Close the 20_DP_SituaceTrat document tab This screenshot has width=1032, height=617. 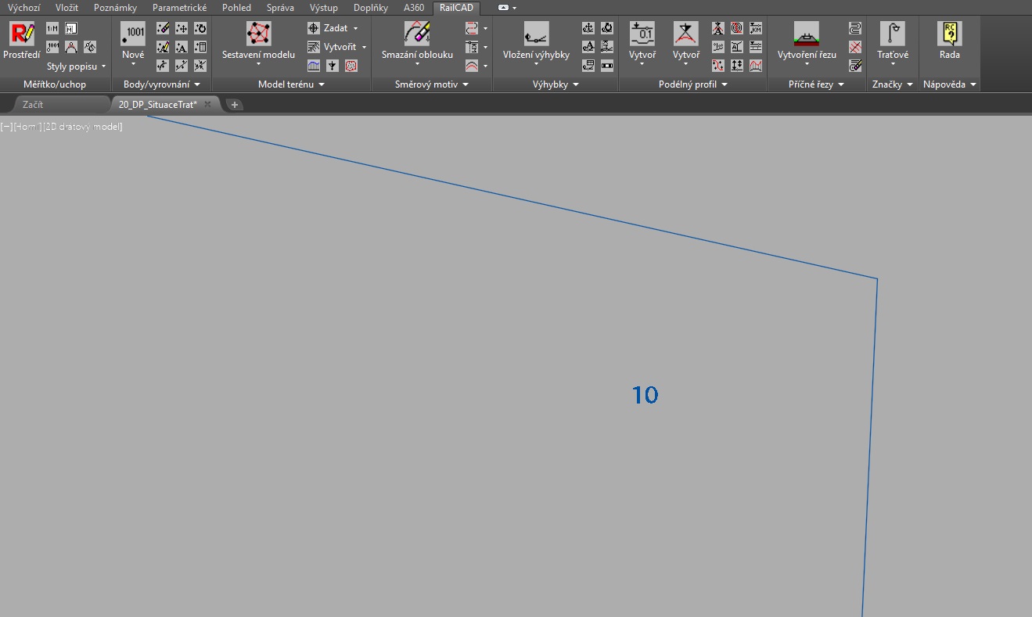tap(207, 104)
